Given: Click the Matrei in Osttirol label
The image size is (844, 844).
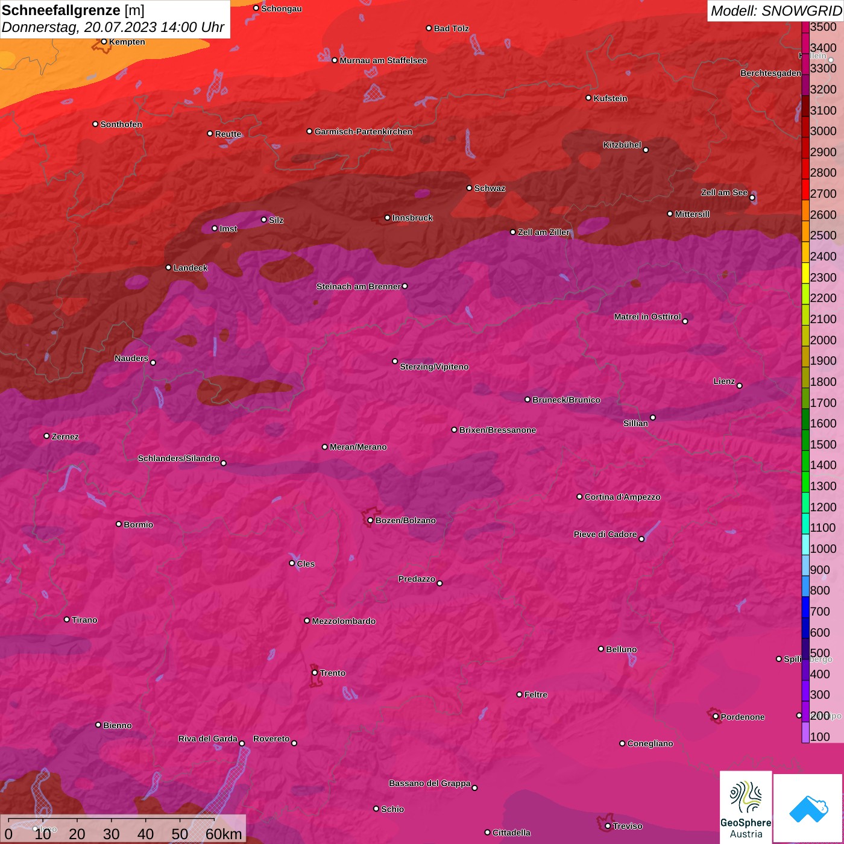Looking at the screenshot, I should pyautogui.click(x=647, y=316).
